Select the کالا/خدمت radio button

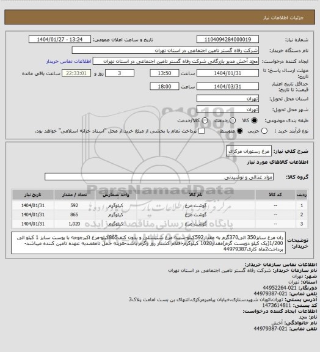click(205, 120)
